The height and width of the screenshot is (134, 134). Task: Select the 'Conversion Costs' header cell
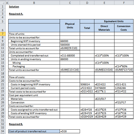(124, 28)
